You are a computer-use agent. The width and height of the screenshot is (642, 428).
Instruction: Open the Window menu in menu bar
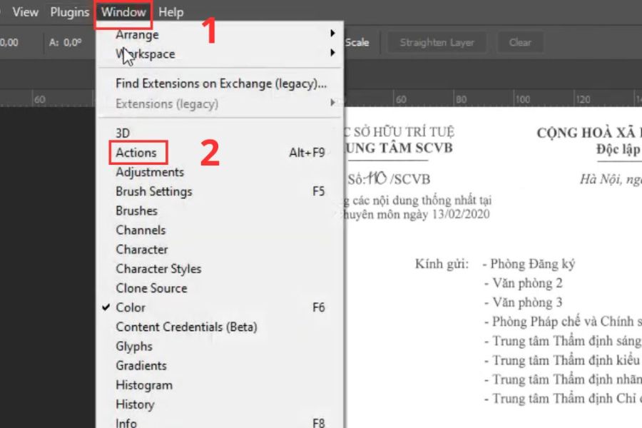[123, 12]
